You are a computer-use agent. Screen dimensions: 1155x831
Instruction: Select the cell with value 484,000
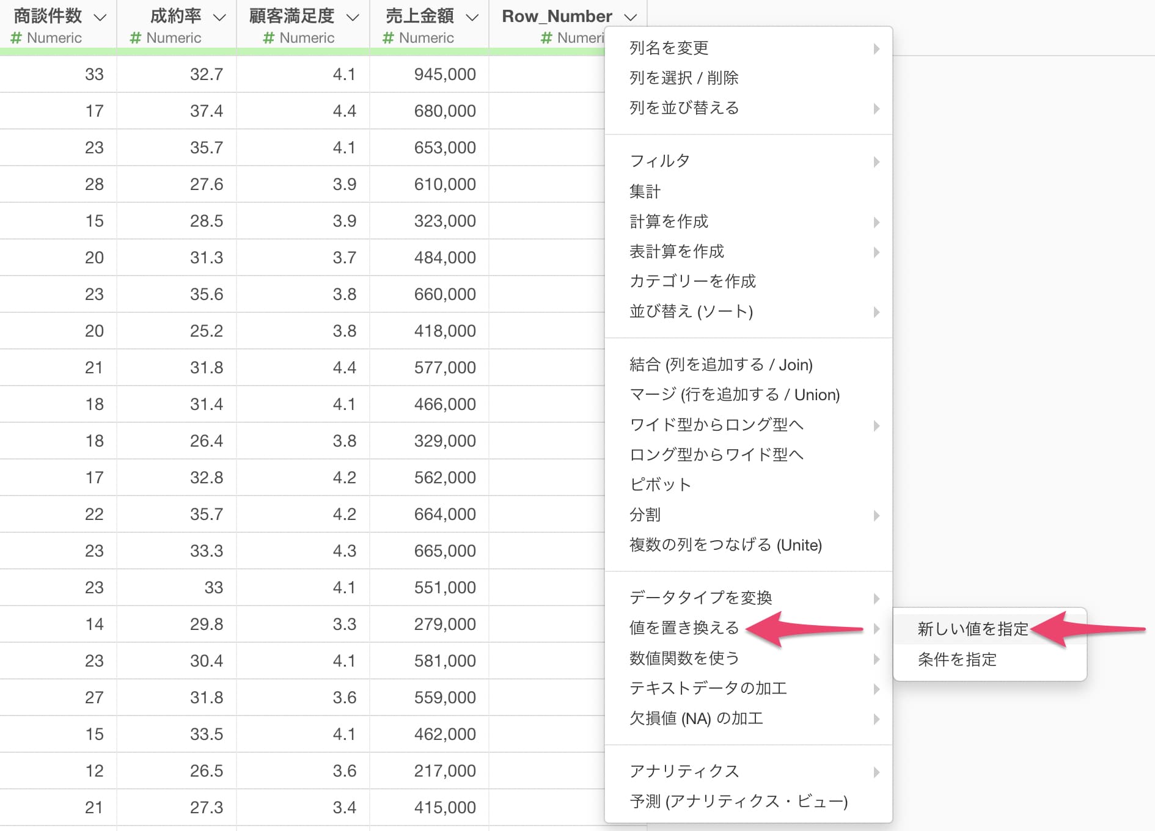click(x=429, y=258)
